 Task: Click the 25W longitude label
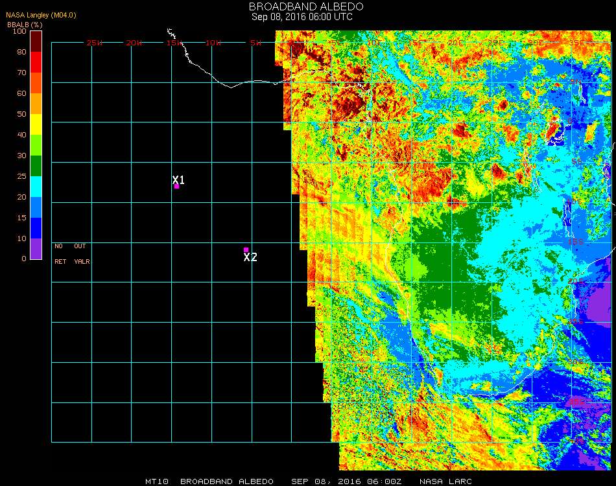tap(95, 43)
